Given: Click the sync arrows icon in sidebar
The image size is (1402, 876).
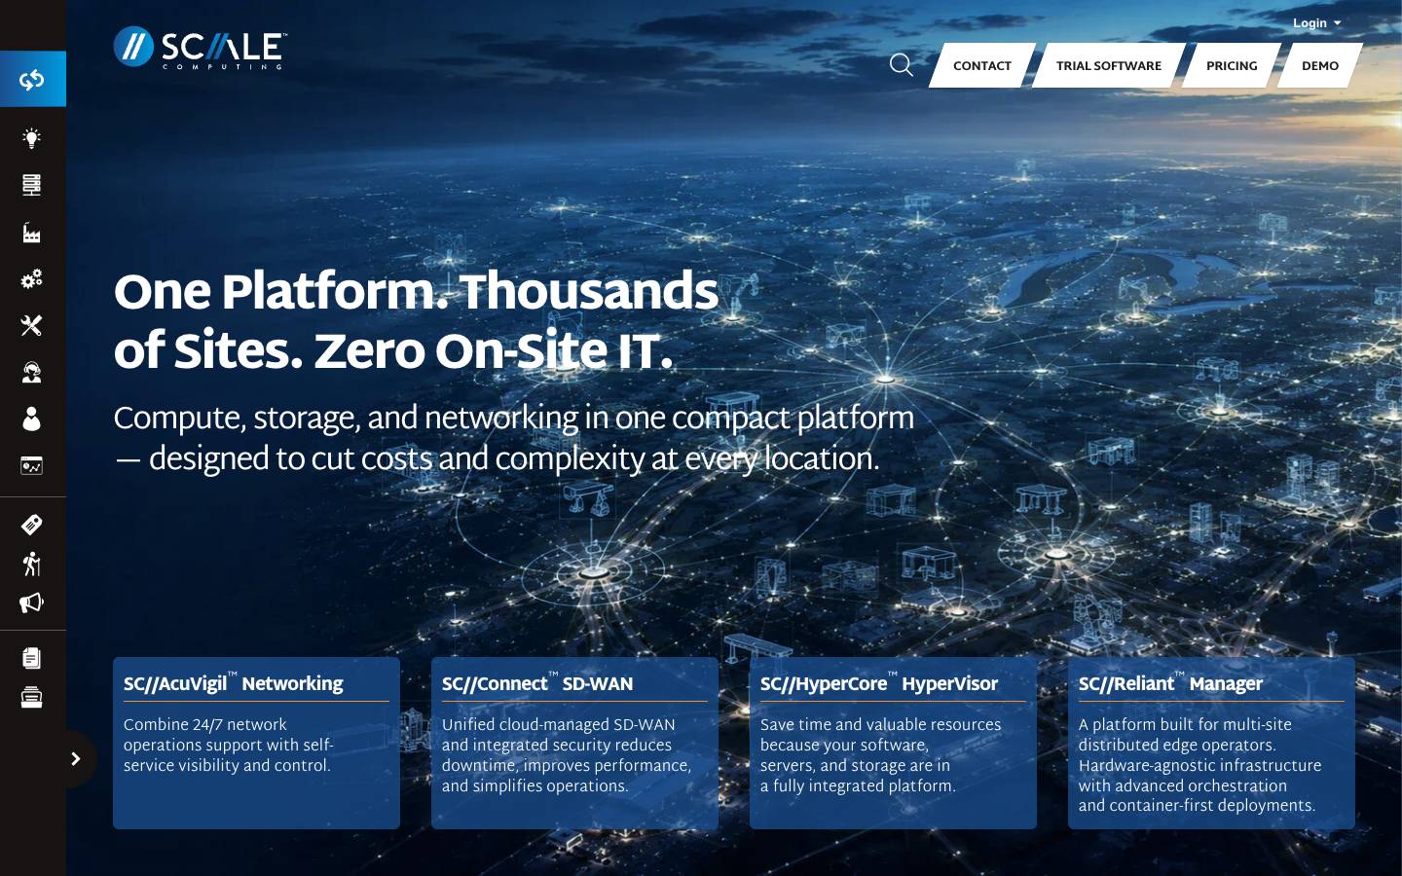Looking at the screenshot, I should 32,79.
